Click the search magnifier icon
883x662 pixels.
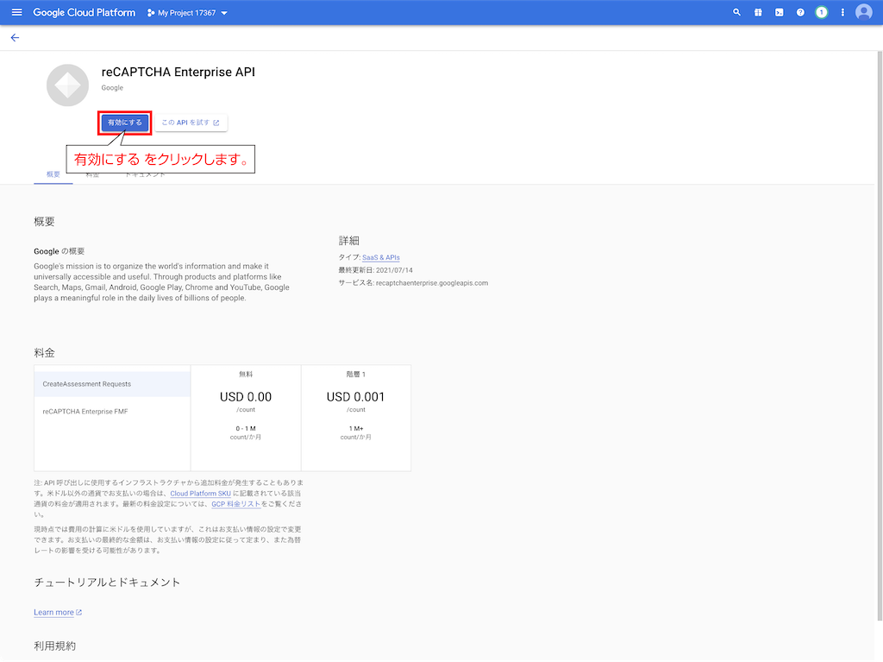(736, 12)
